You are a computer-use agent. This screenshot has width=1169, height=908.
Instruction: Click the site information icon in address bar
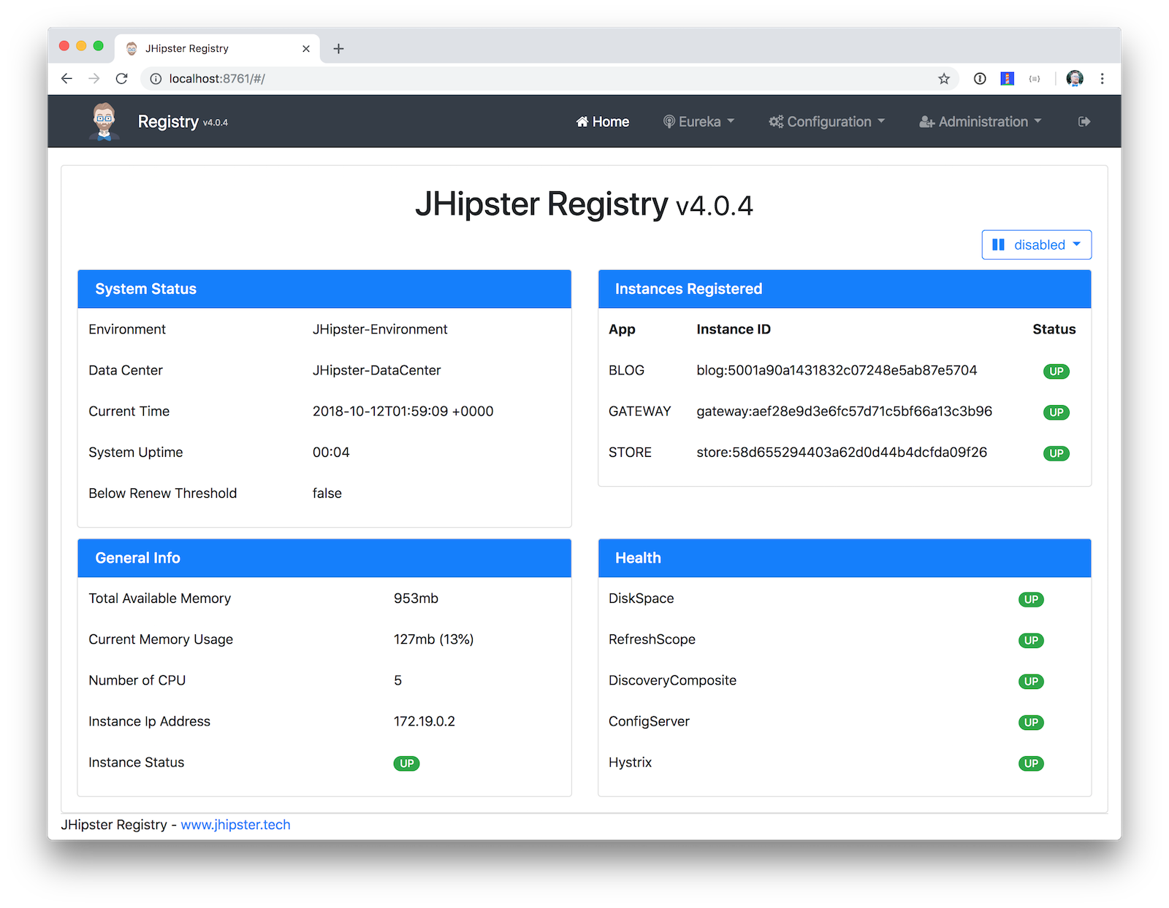coord(156,79)
